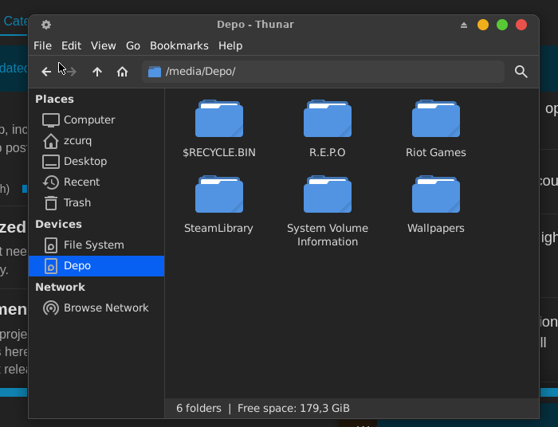Click the Computer monitor icon in sidebar
The height and width of the screenshot is (427, 558).
[51, 120]
